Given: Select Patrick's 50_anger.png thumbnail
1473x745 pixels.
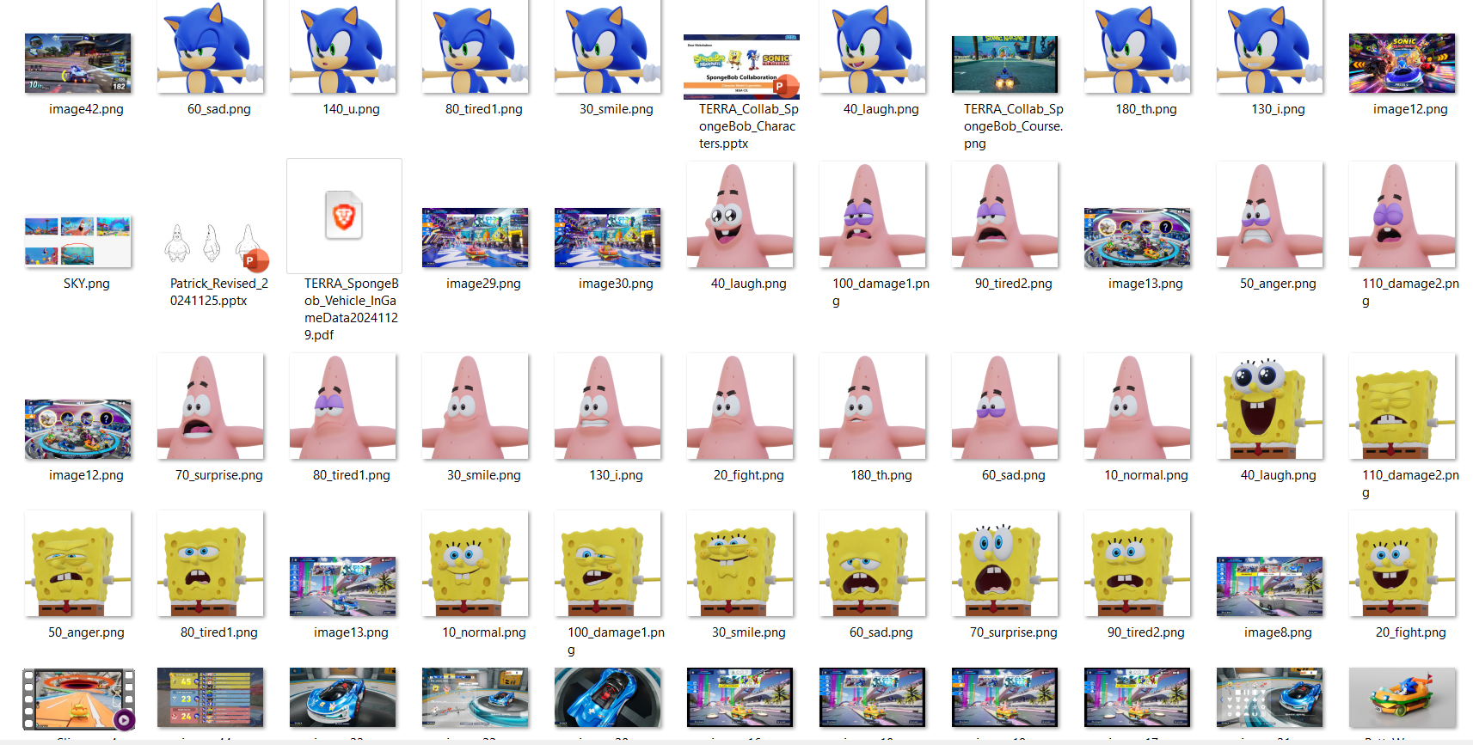Looking at the screenshot, I should [1270, 215].
